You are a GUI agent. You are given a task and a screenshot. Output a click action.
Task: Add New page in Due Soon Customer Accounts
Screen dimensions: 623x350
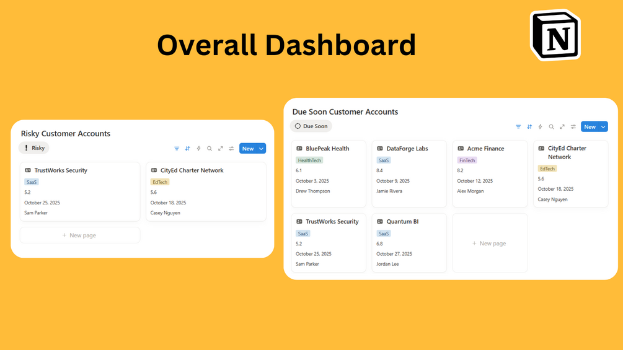(490, 243)
